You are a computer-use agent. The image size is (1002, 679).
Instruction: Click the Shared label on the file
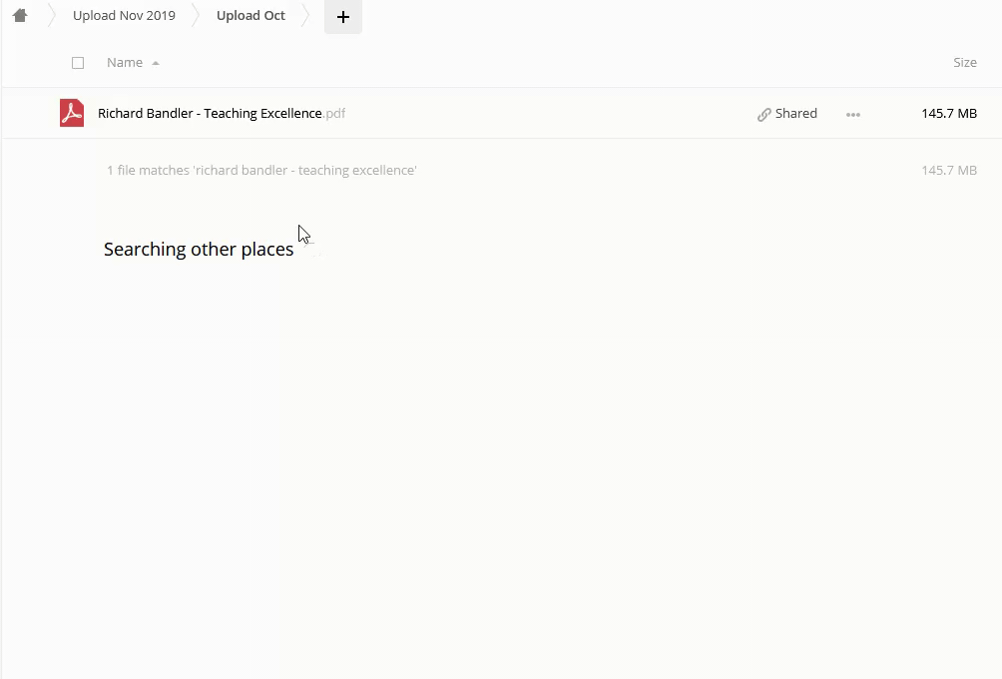pyautogui.click(x=796, y=114)
